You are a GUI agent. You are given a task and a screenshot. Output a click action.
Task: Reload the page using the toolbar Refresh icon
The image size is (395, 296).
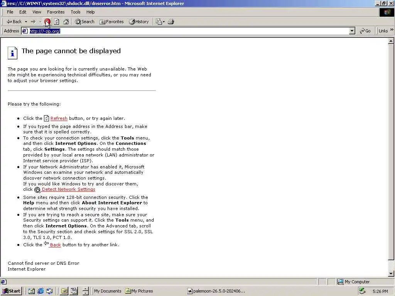[x=57, y=22]
